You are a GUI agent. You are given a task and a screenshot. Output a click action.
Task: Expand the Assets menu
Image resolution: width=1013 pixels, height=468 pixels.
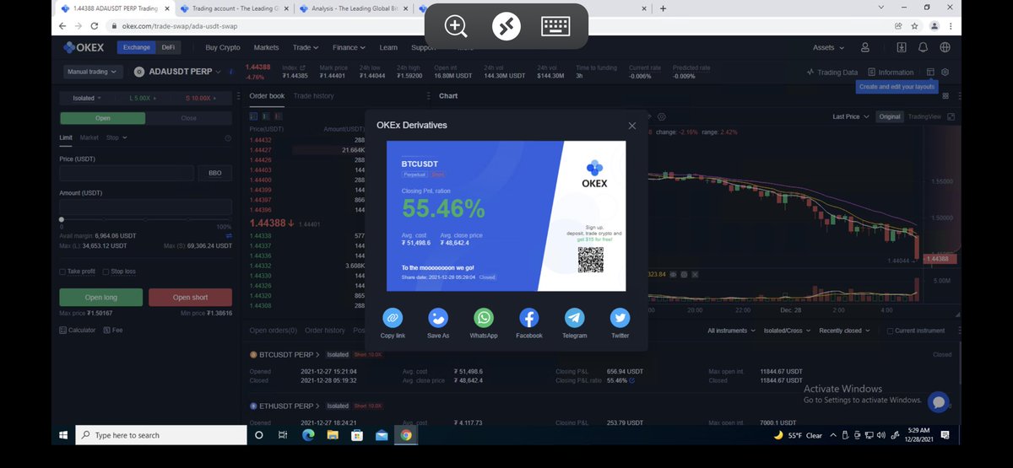(x=828, y=47)
